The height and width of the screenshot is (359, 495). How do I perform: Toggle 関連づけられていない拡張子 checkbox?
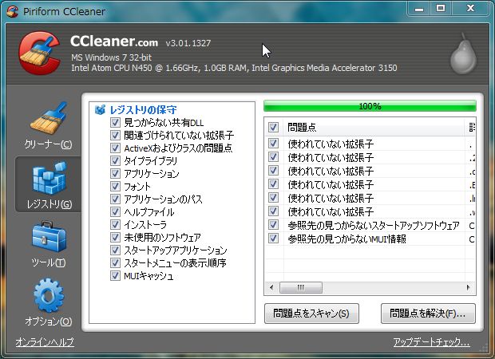[115, 135]
